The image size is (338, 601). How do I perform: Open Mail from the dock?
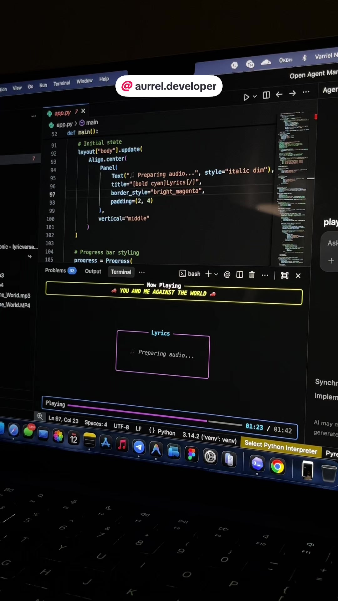point(43,434)
